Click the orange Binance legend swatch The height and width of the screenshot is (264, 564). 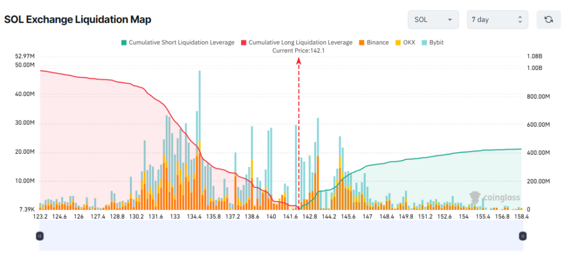click(x=361, y=42)
